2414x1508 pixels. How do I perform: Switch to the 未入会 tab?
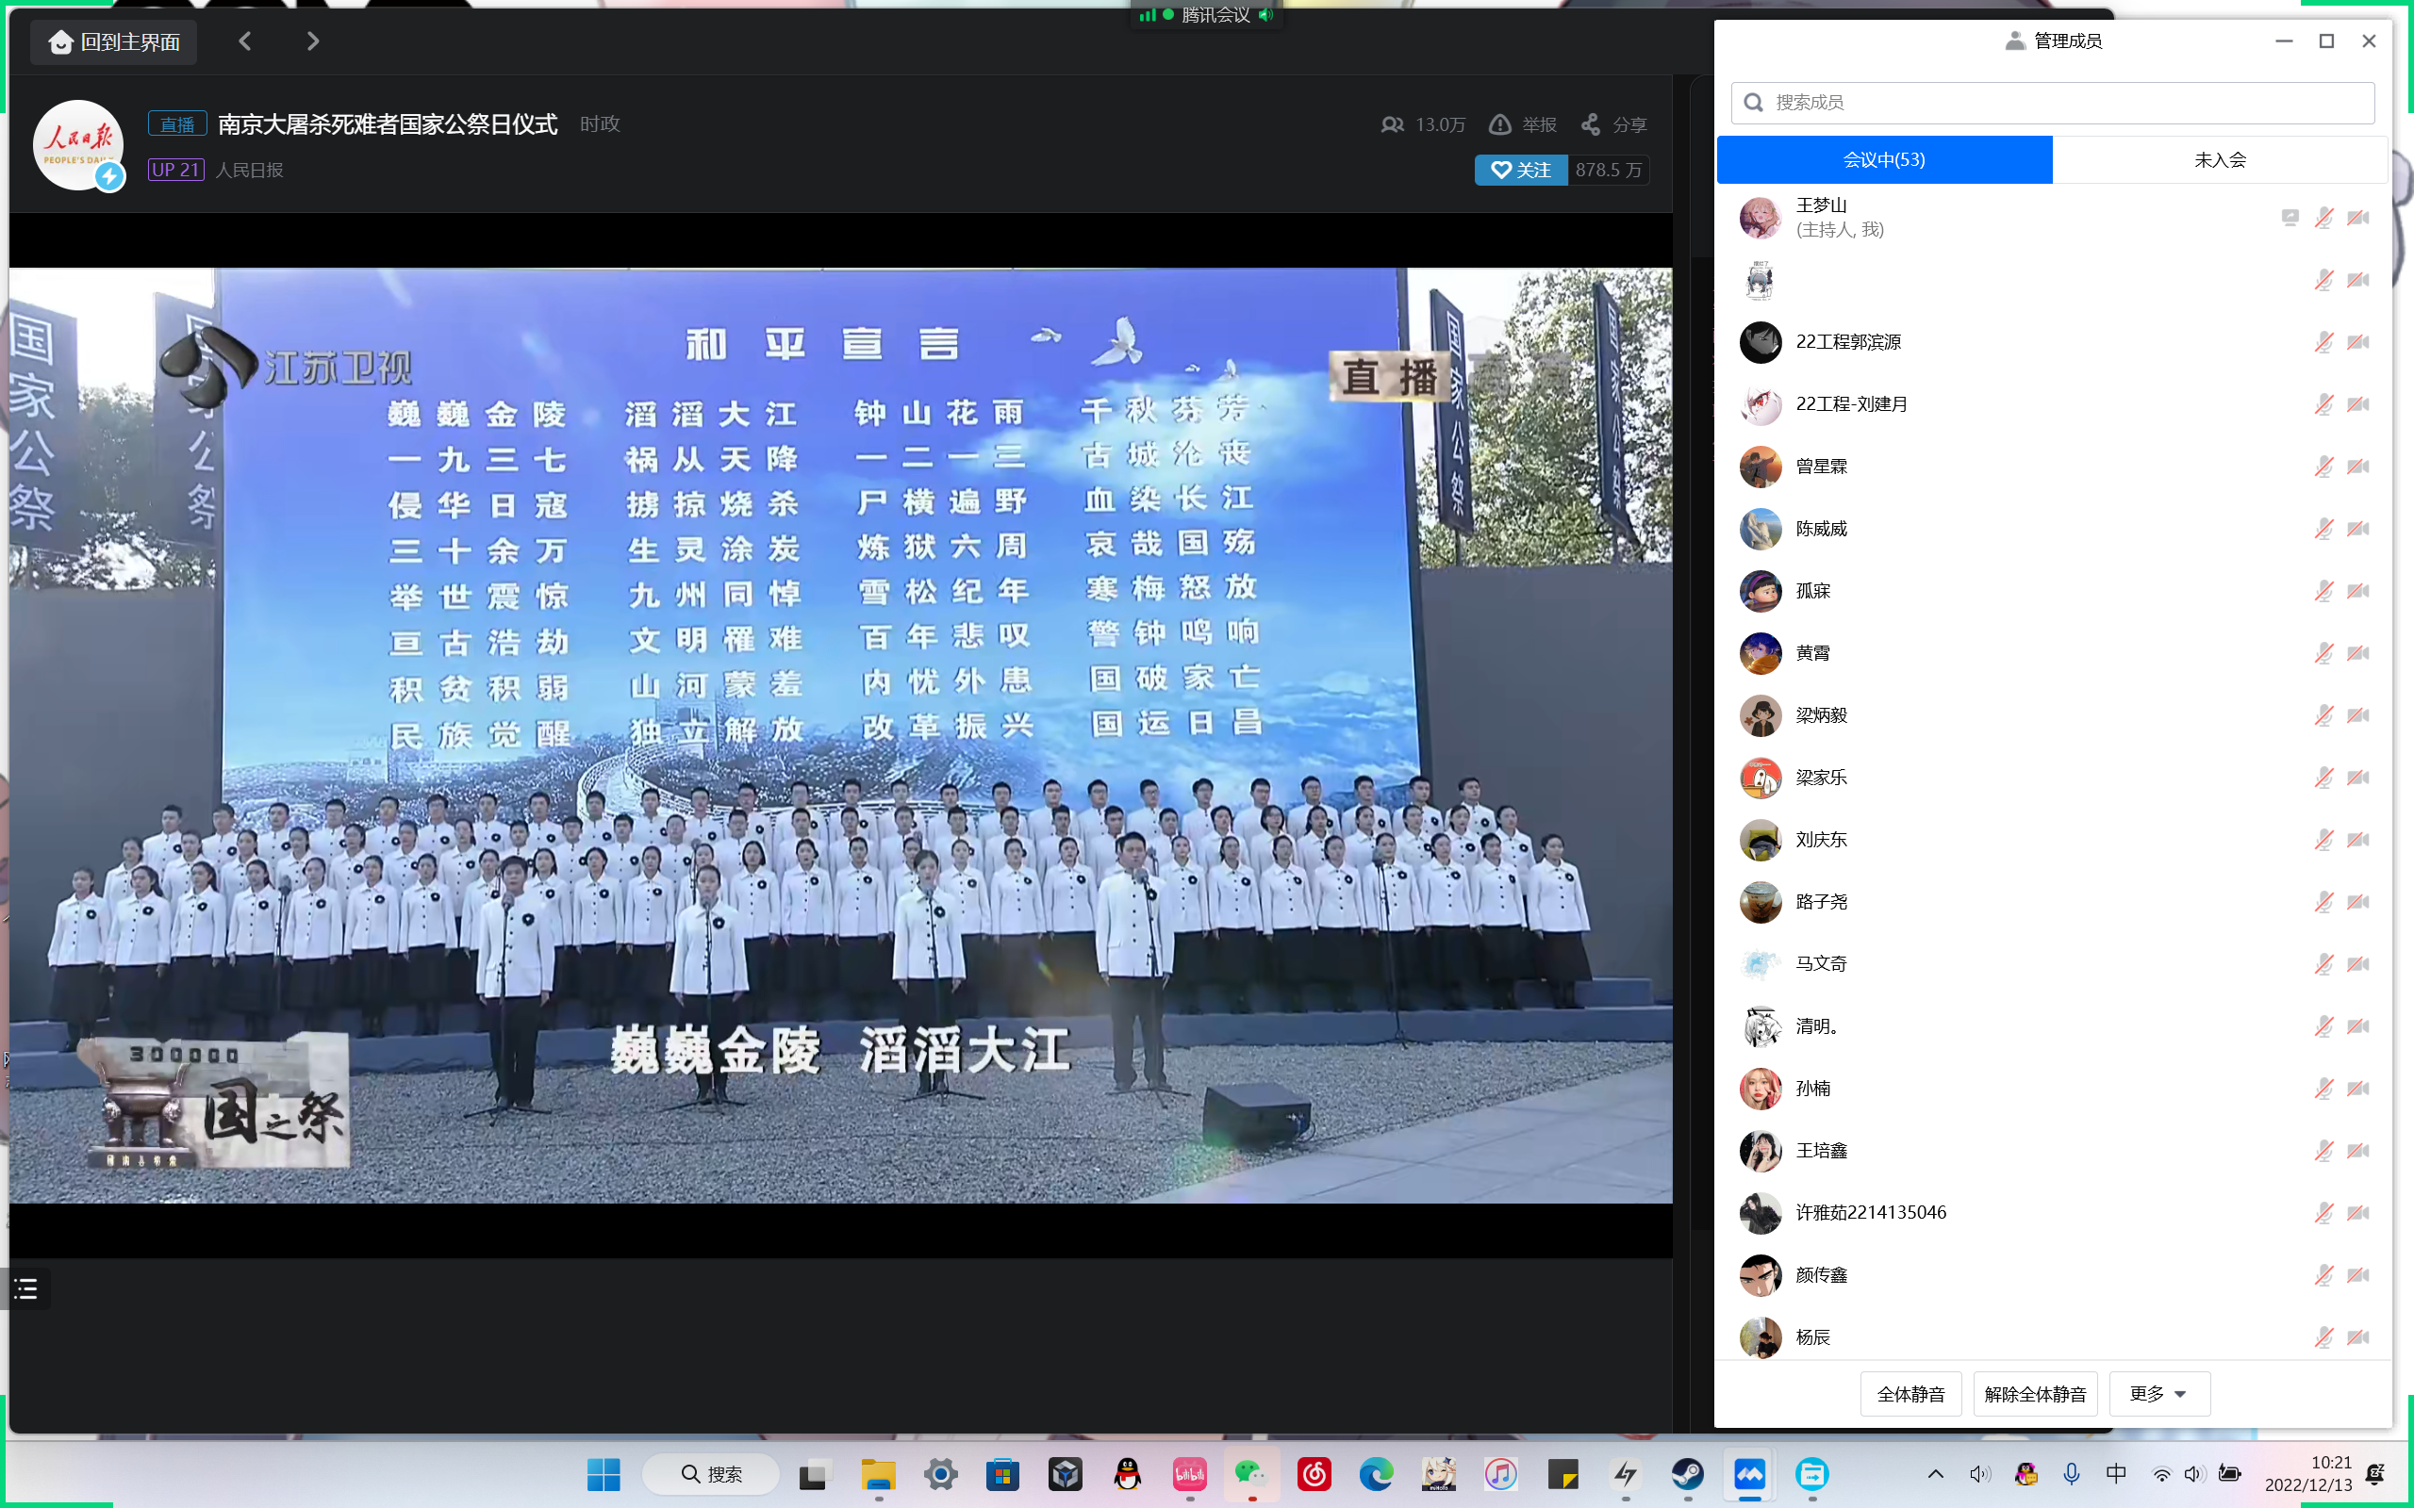[2220, 159]
